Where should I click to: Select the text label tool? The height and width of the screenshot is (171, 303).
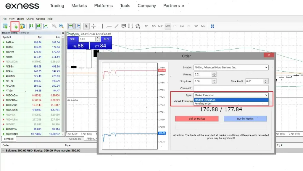tap(124, 26)
